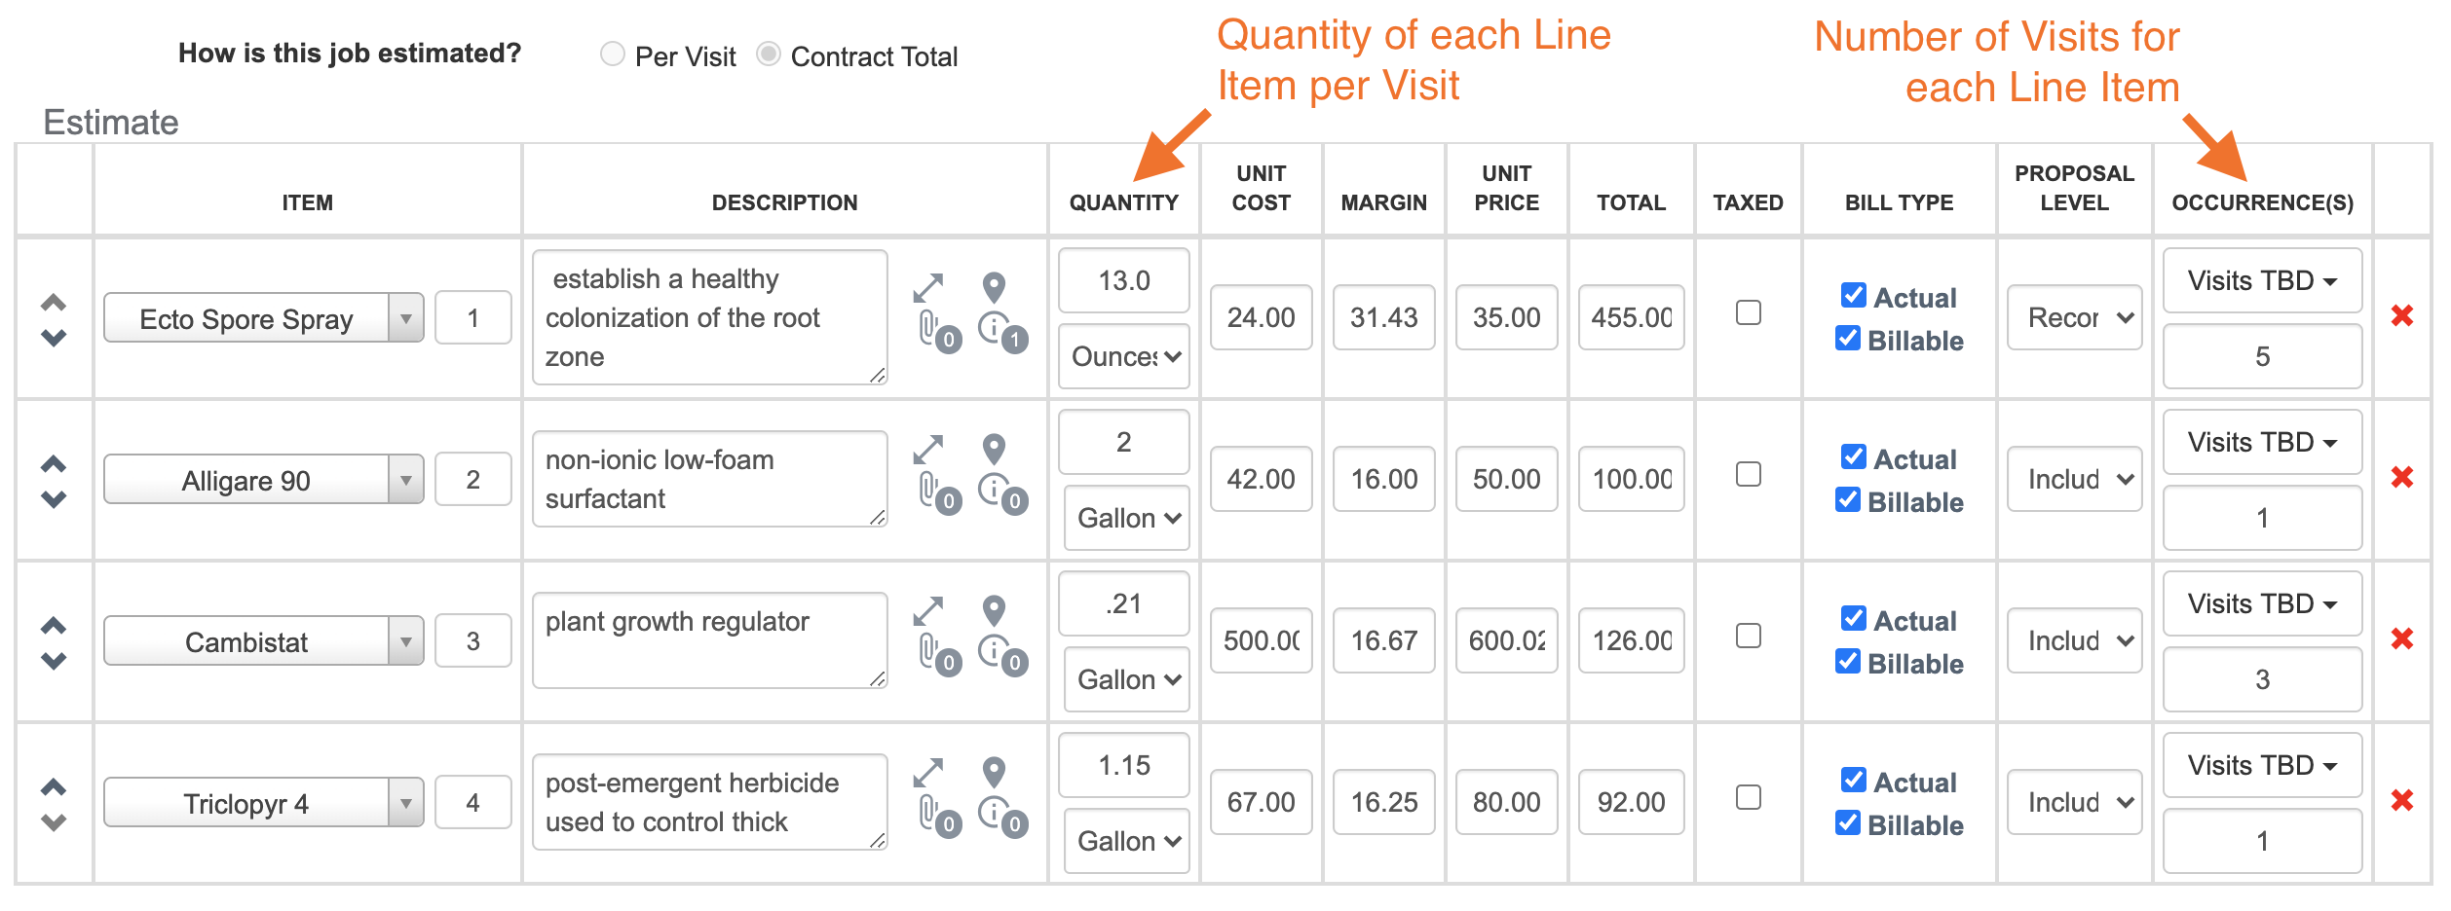
Task: Change proposal level for Triclopyr 4 row
Action: coord(2075,802)
